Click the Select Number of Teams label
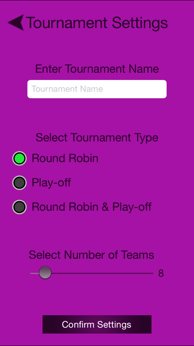This screenshot has height=346, width=194. [x=92, y=254]
